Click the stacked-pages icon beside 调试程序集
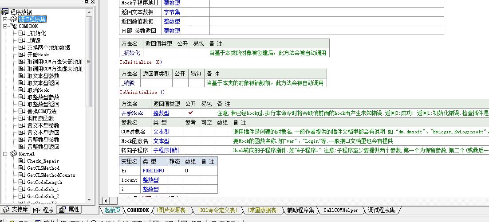 pyautogui.click(x=13, y=19)
